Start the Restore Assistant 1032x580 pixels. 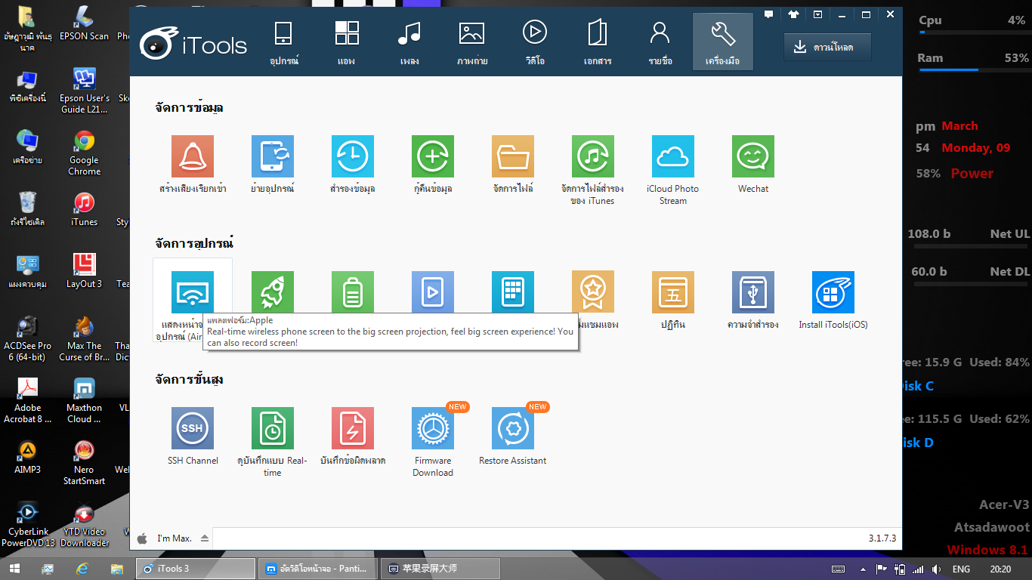(513, 428)
